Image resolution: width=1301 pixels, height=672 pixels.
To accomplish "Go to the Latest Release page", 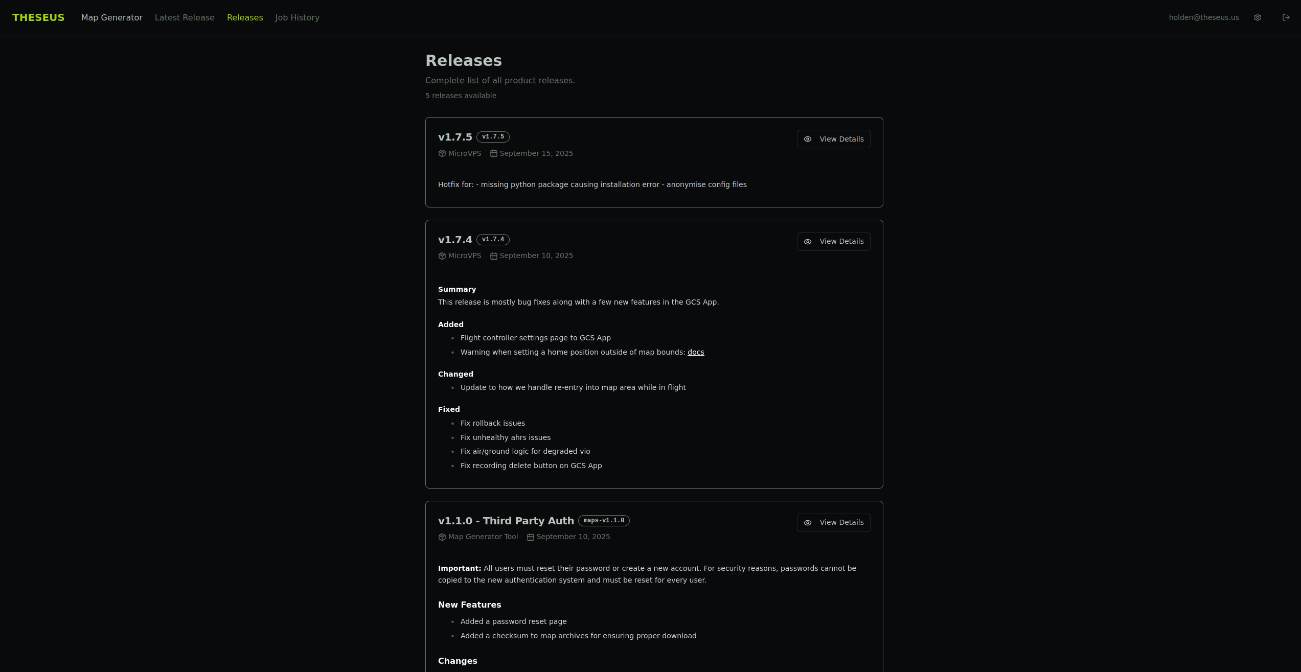I will pos(185,17).
